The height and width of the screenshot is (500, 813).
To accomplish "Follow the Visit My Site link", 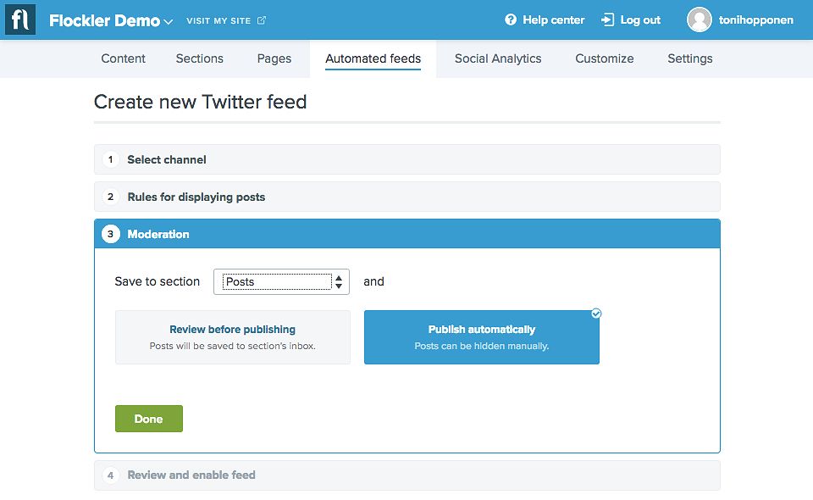I will click(x=218, y=20).
